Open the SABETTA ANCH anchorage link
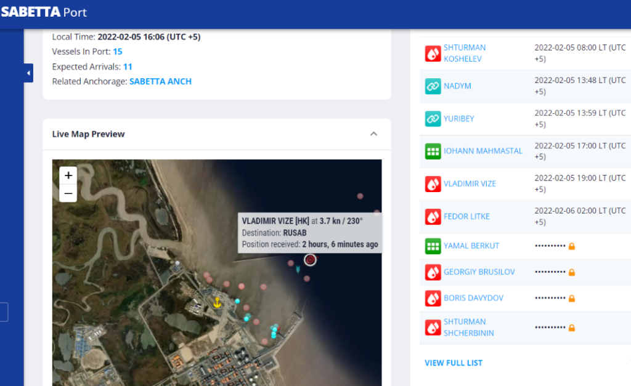 click(x=161, y=82)
